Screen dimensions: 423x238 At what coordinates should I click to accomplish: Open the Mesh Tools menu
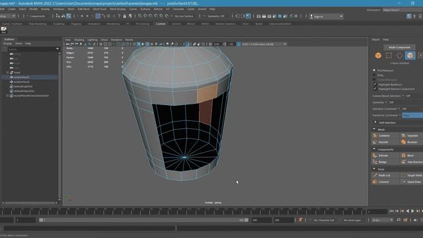[x=100, y=9]
